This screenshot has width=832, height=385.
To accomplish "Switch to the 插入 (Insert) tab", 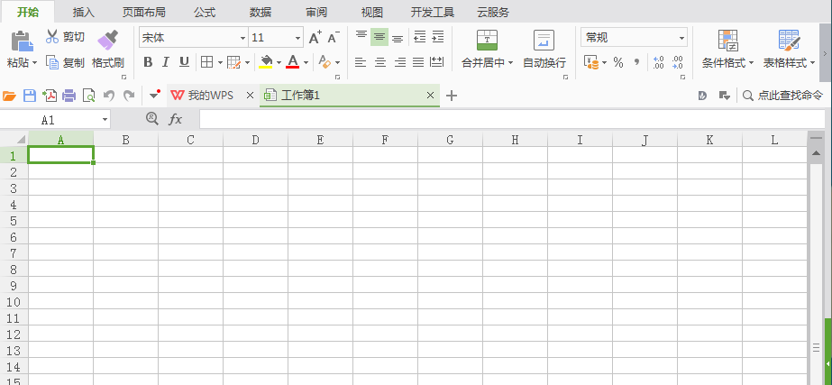I will pos(84,13).
